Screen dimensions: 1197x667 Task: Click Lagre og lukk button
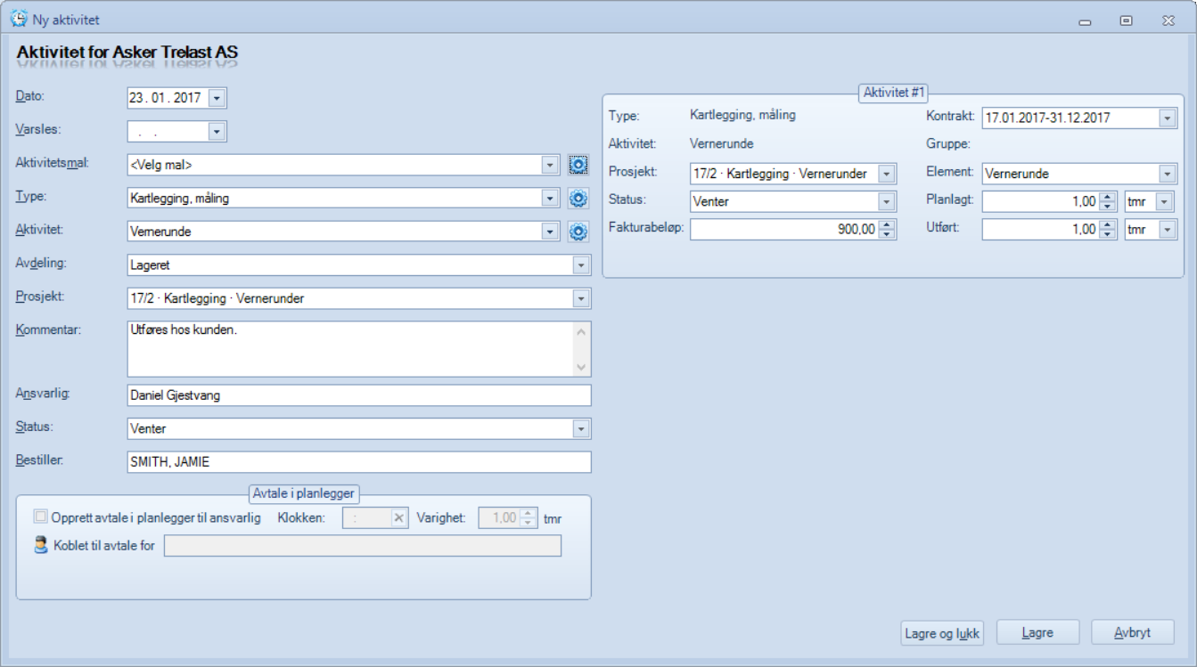pos(942,633)
